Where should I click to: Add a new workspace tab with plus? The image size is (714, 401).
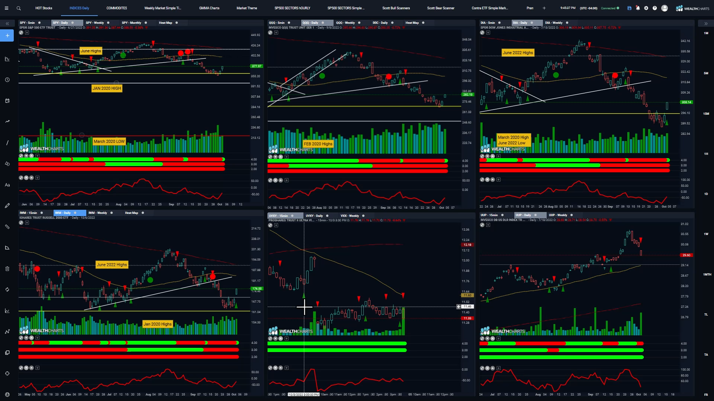544,8
